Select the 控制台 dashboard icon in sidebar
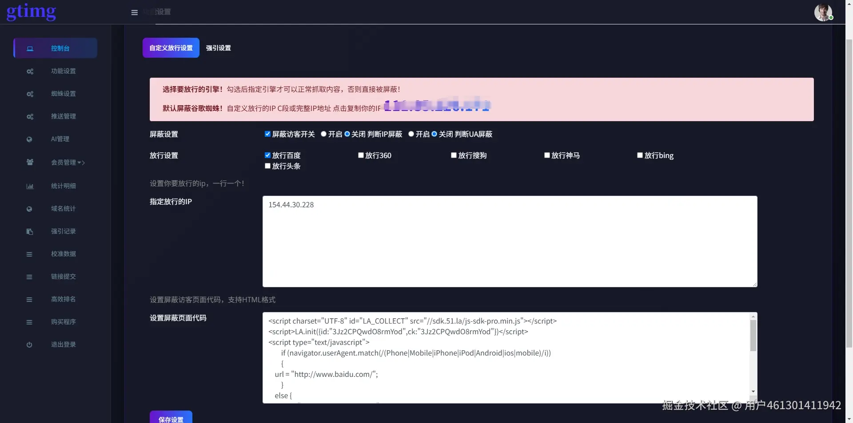Viewport: 853px width, 423px height. click(30, 48)
